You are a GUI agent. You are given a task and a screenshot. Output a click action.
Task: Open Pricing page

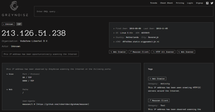point(180,3)
